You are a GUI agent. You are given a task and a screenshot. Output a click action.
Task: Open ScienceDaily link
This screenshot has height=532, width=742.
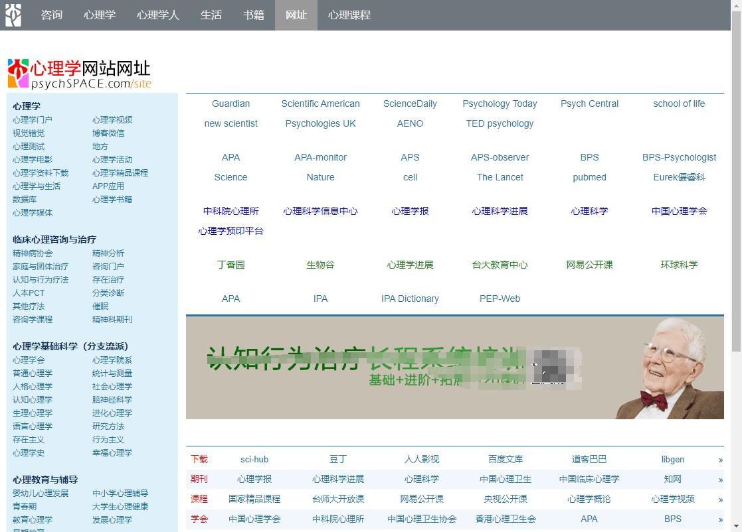[x=411, y=103]
